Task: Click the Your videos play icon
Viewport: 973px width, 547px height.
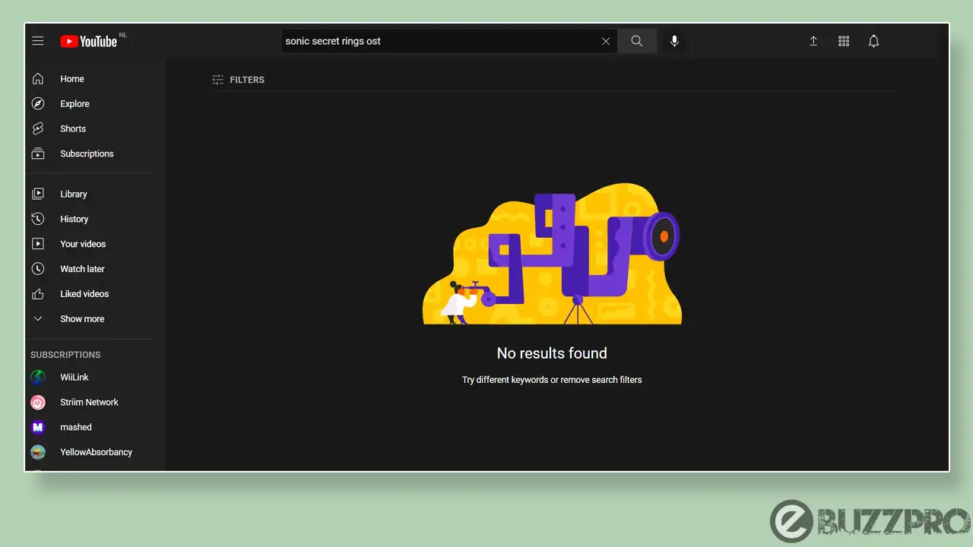Action: point(38,244)
